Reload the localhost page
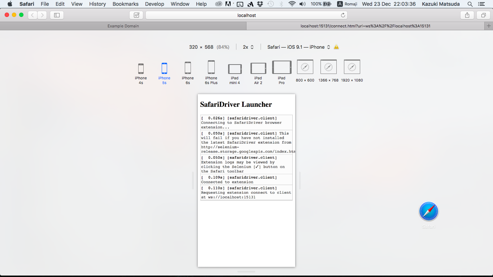Screen dimensions: 493x277 (343, 15)
